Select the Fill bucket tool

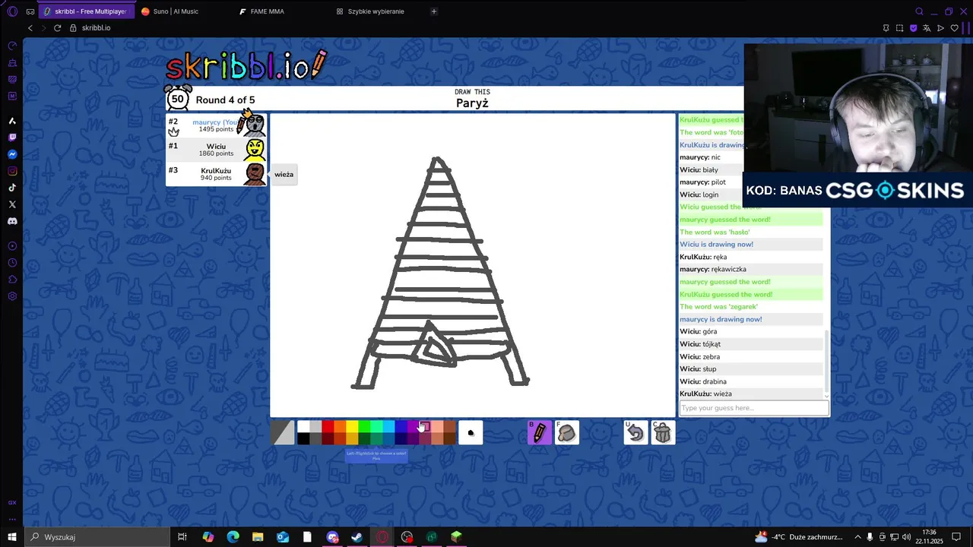point(566,432)
